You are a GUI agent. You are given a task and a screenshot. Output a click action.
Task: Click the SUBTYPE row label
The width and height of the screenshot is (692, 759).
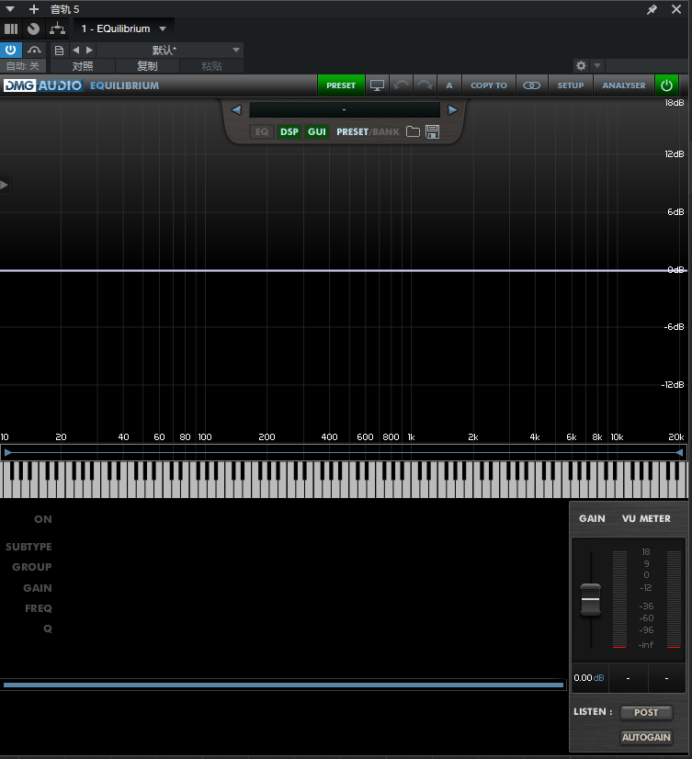point(28,547)
